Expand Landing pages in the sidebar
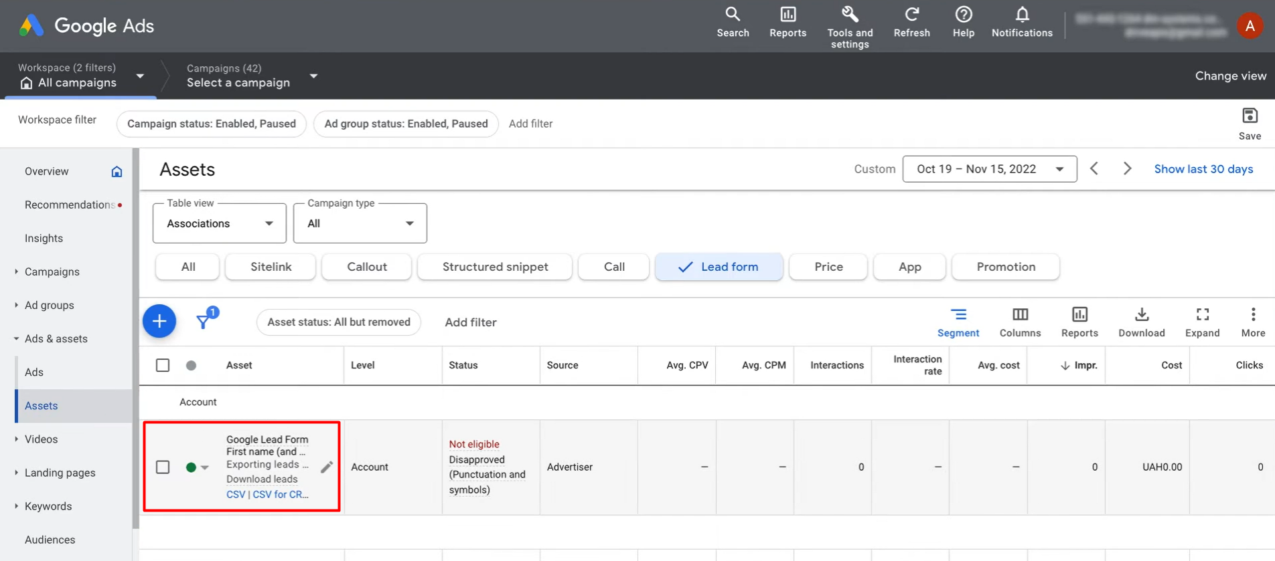Image resolution: width=1275 pixels, height=561 pixels. click(x=16, y=472)
